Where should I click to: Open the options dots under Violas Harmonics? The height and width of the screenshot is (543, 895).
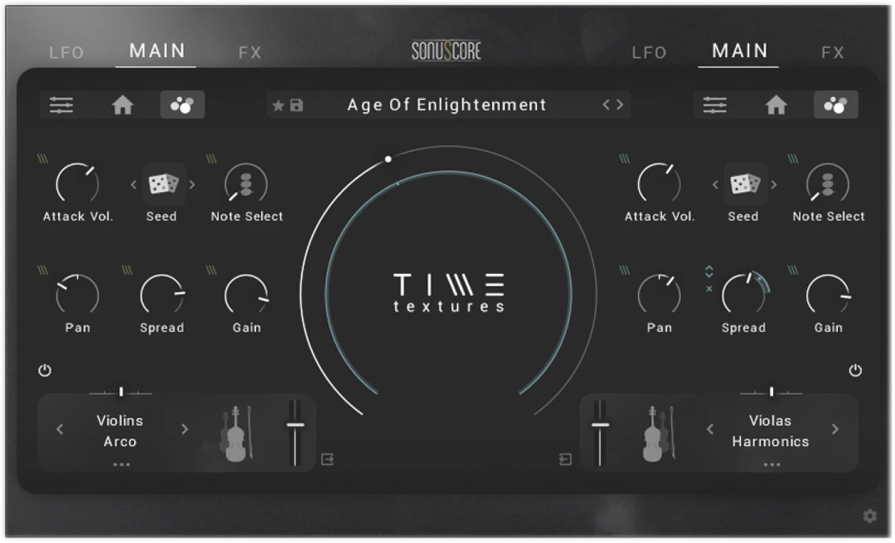coord(772,465)
